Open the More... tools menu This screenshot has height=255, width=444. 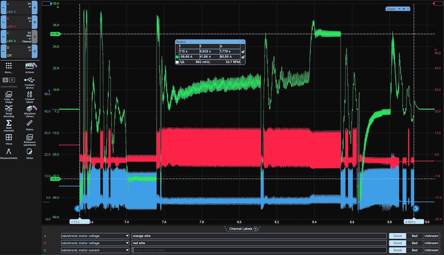[x=9, y=67]
